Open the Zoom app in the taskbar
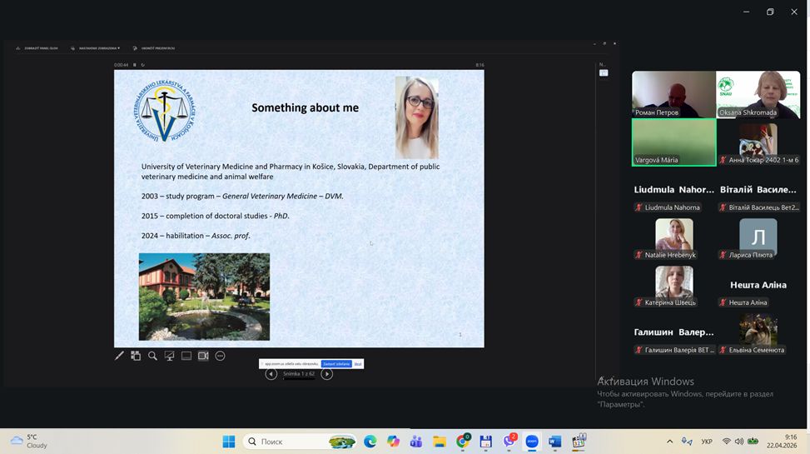 click(x=532, y=442)
